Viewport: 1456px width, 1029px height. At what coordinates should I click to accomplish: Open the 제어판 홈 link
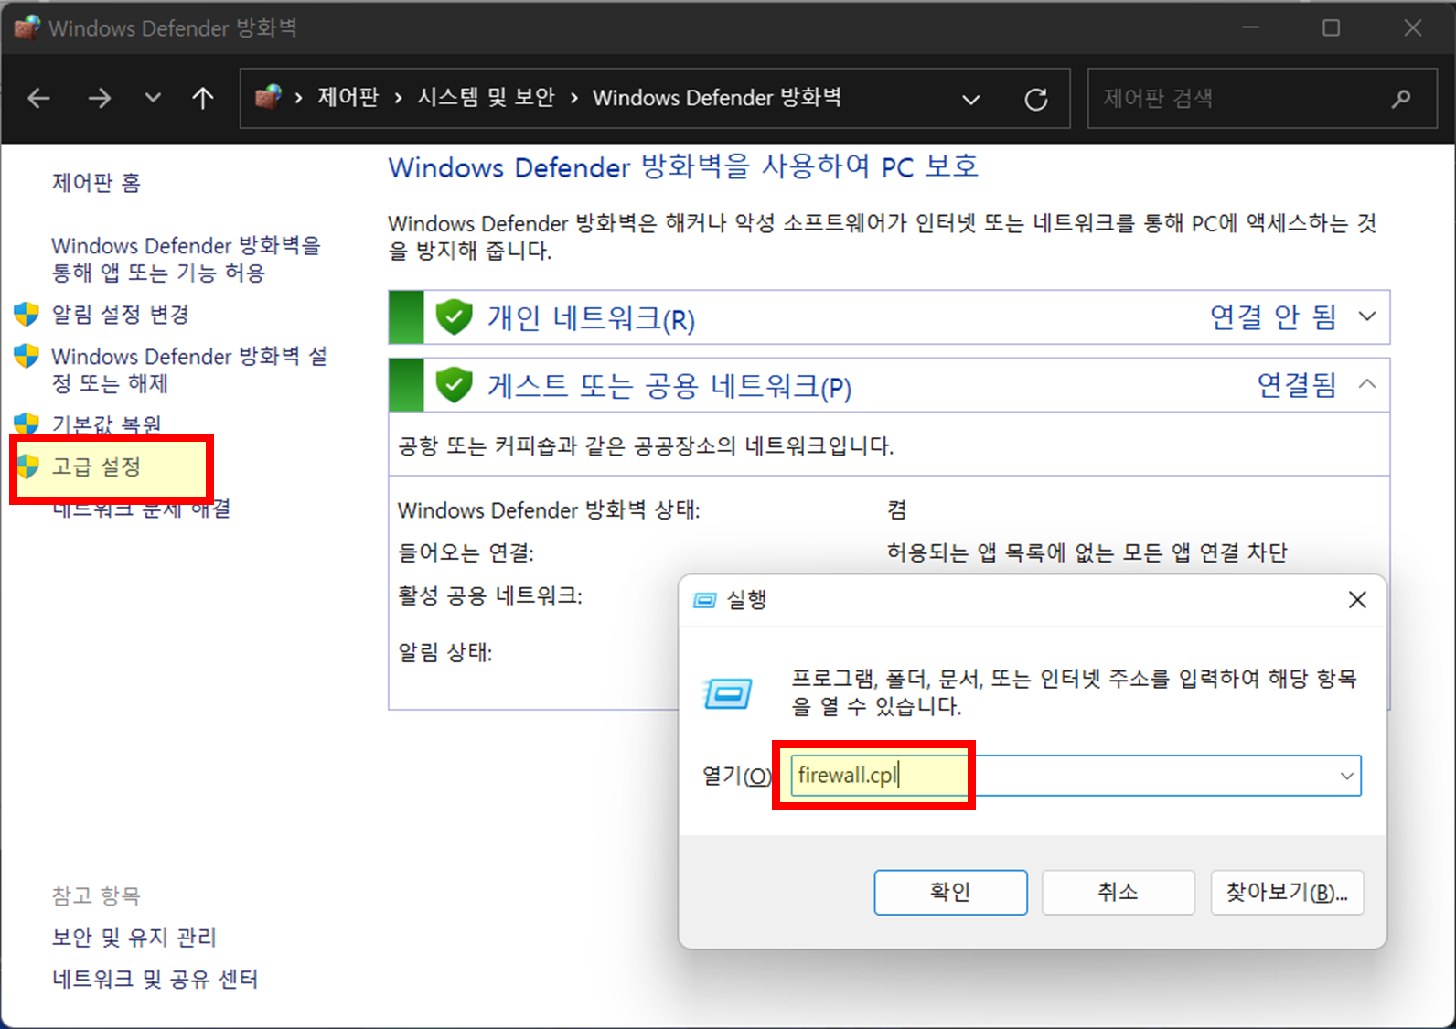[96, 183]
